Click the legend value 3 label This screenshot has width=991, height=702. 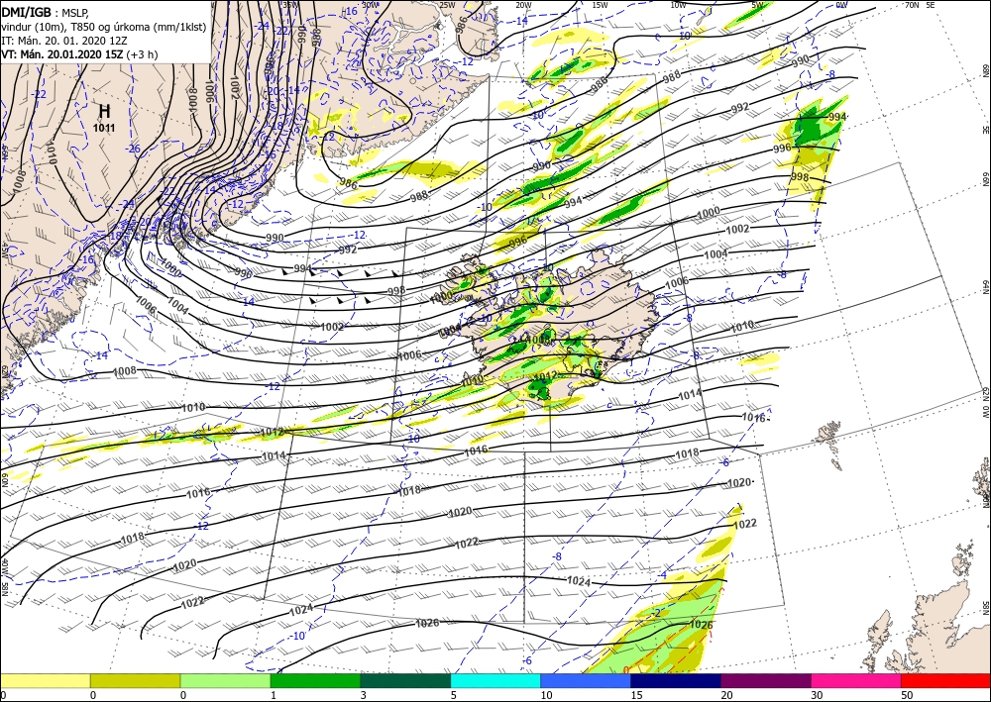(x=363, y=695)
